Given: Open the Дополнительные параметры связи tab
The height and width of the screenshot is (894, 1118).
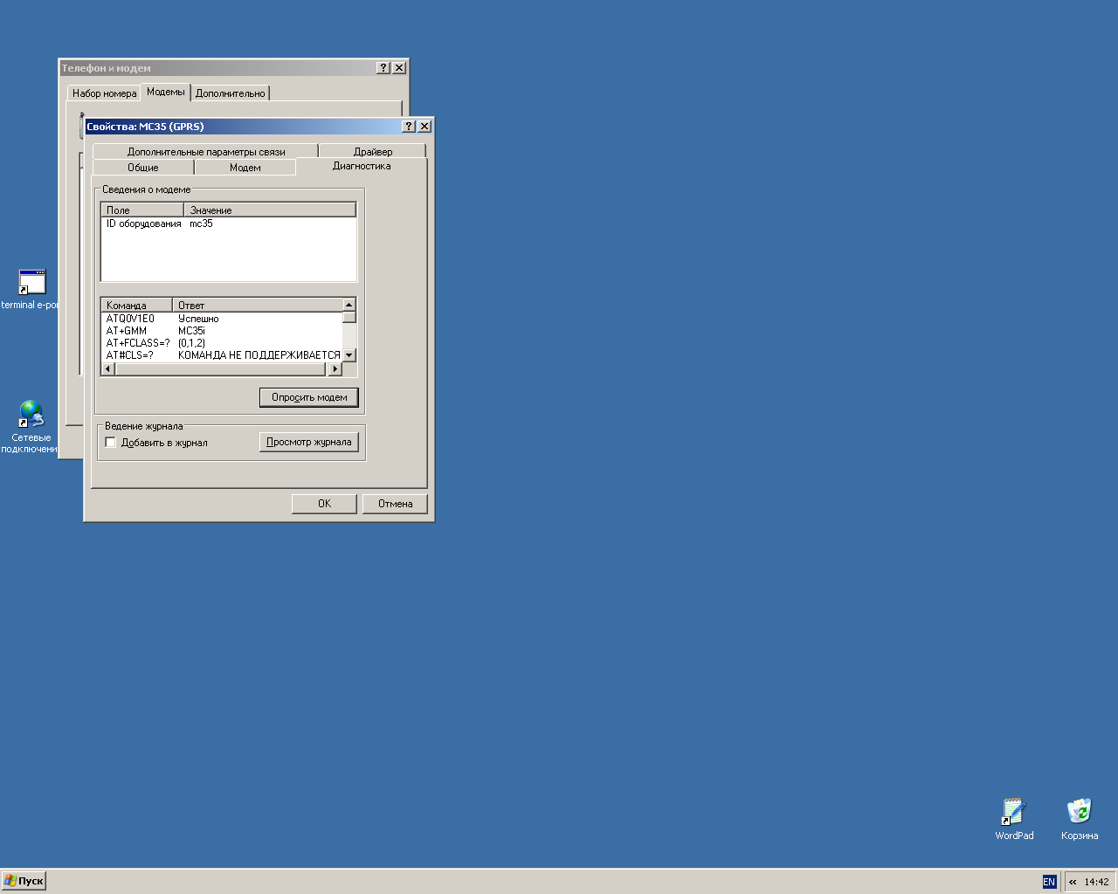Looking at the screenshot, I should [x=206, y=152].
